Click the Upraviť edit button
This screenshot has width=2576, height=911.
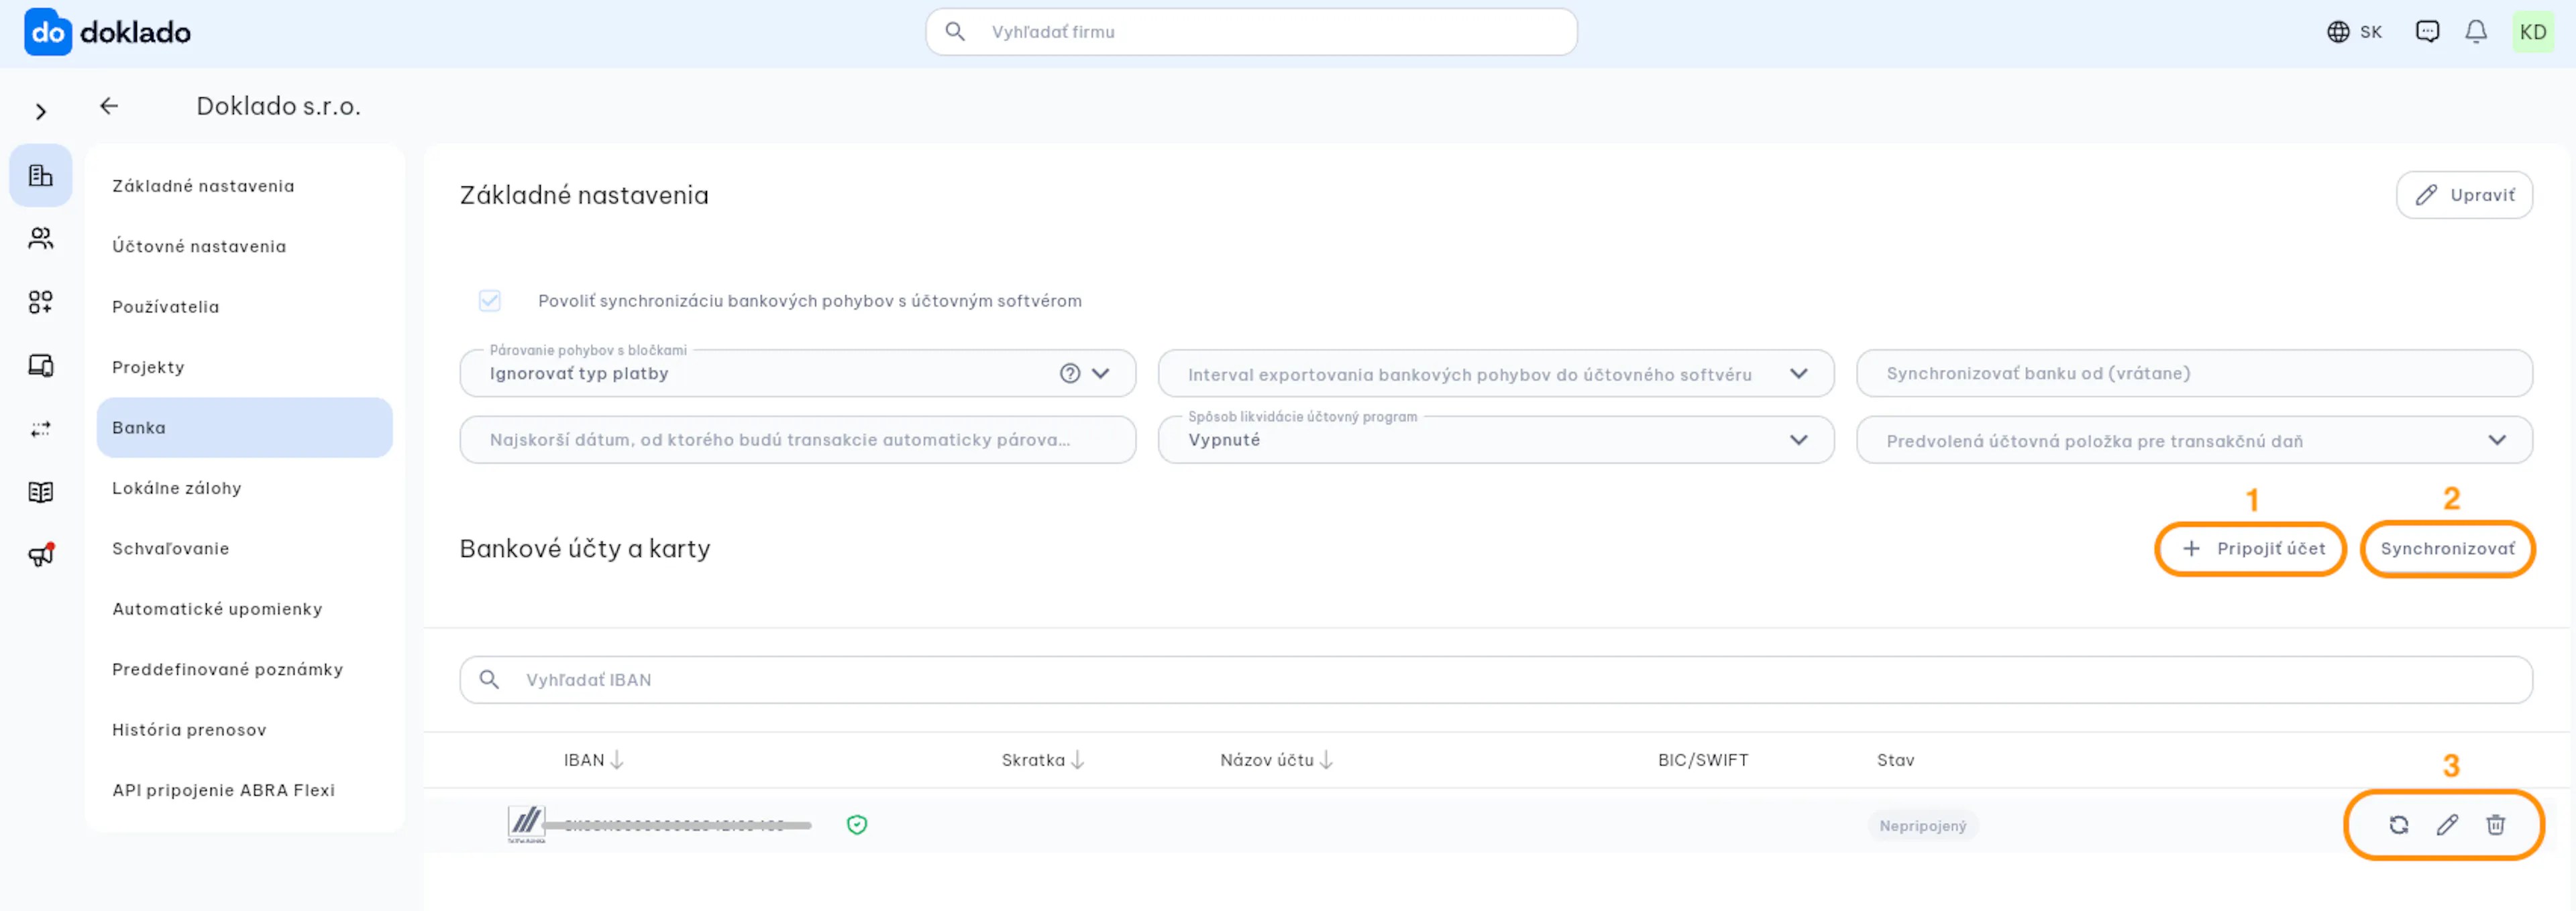pos(2464,195)
